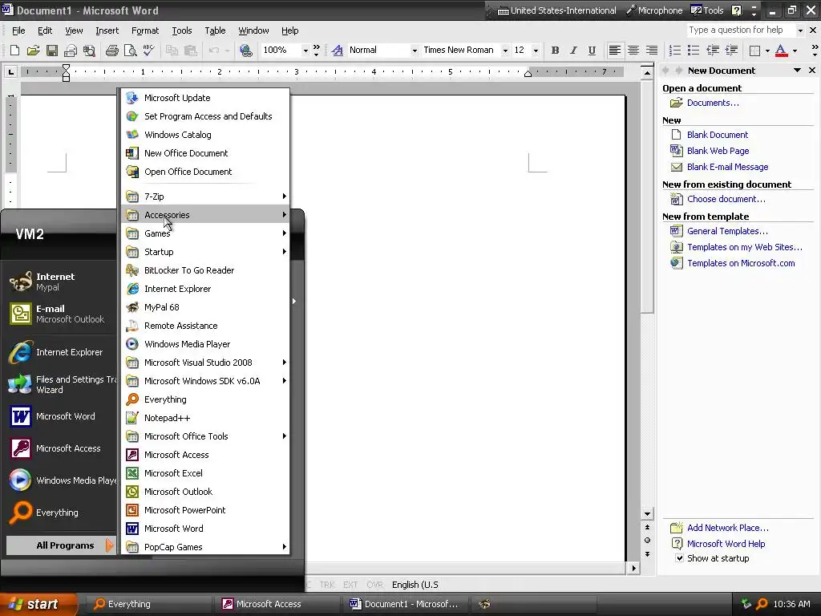Open the Insert menu

[107, 30]
